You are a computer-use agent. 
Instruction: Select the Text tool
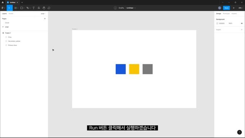pos(34,8)
